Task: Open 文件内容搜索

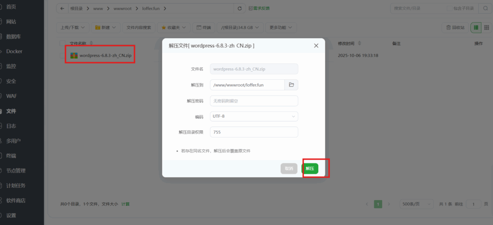Action: tap(139, 27)
